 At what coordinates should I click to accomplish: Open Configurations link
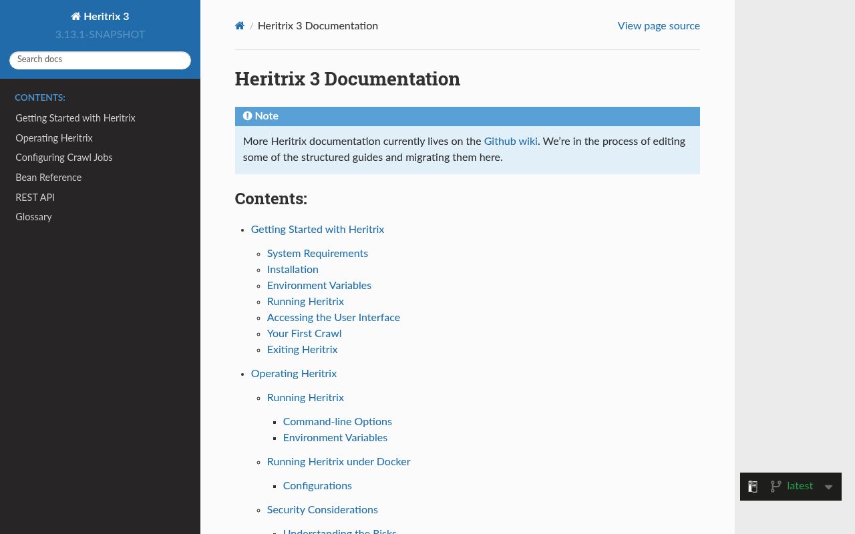point(317,486)
